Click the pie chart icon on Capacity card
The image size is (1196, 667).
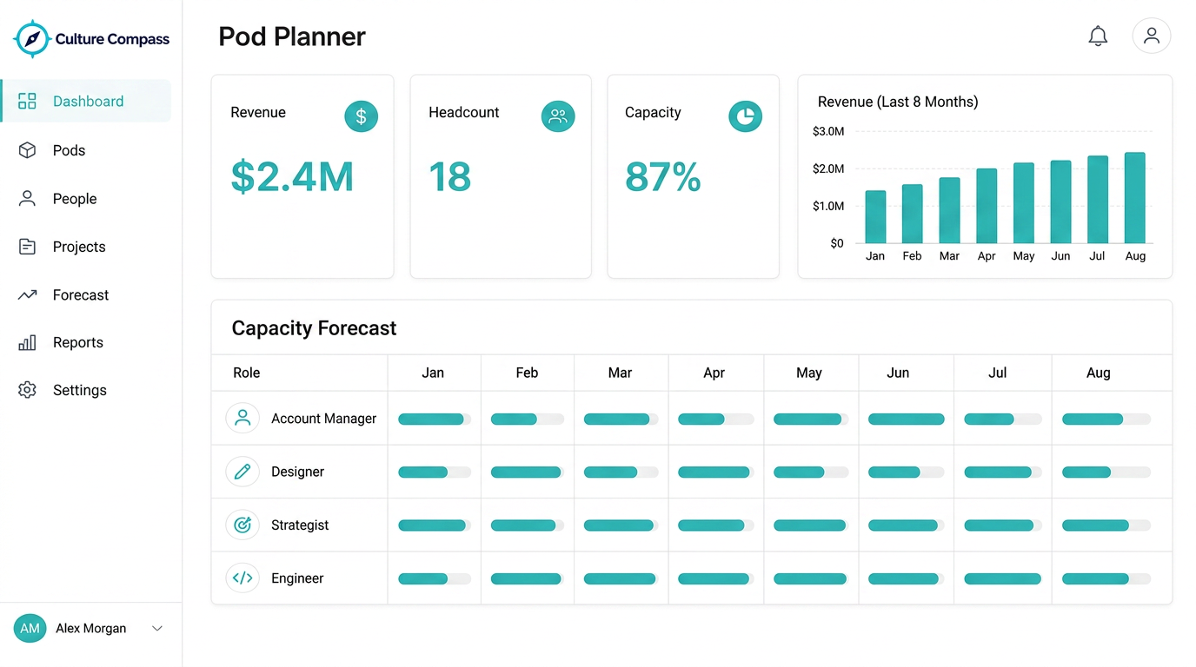click(745, 116)
